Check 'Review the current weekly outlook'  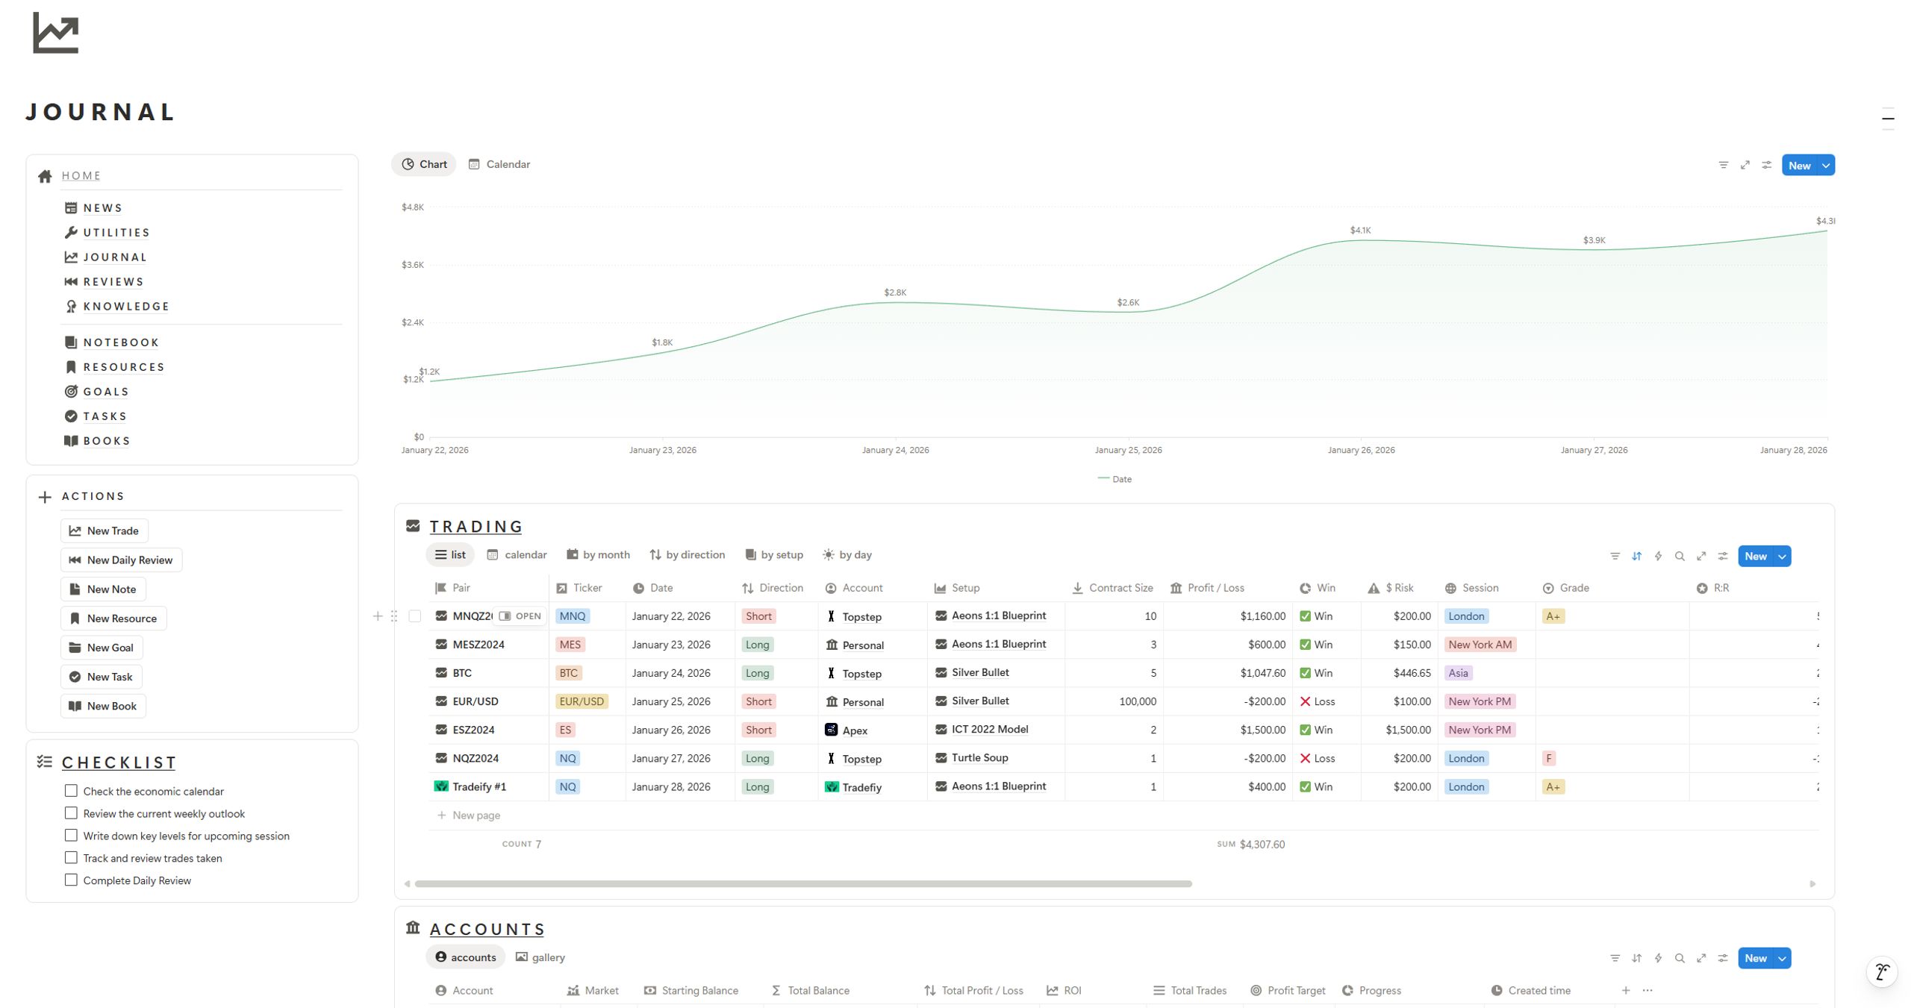[x=71, y=813]
